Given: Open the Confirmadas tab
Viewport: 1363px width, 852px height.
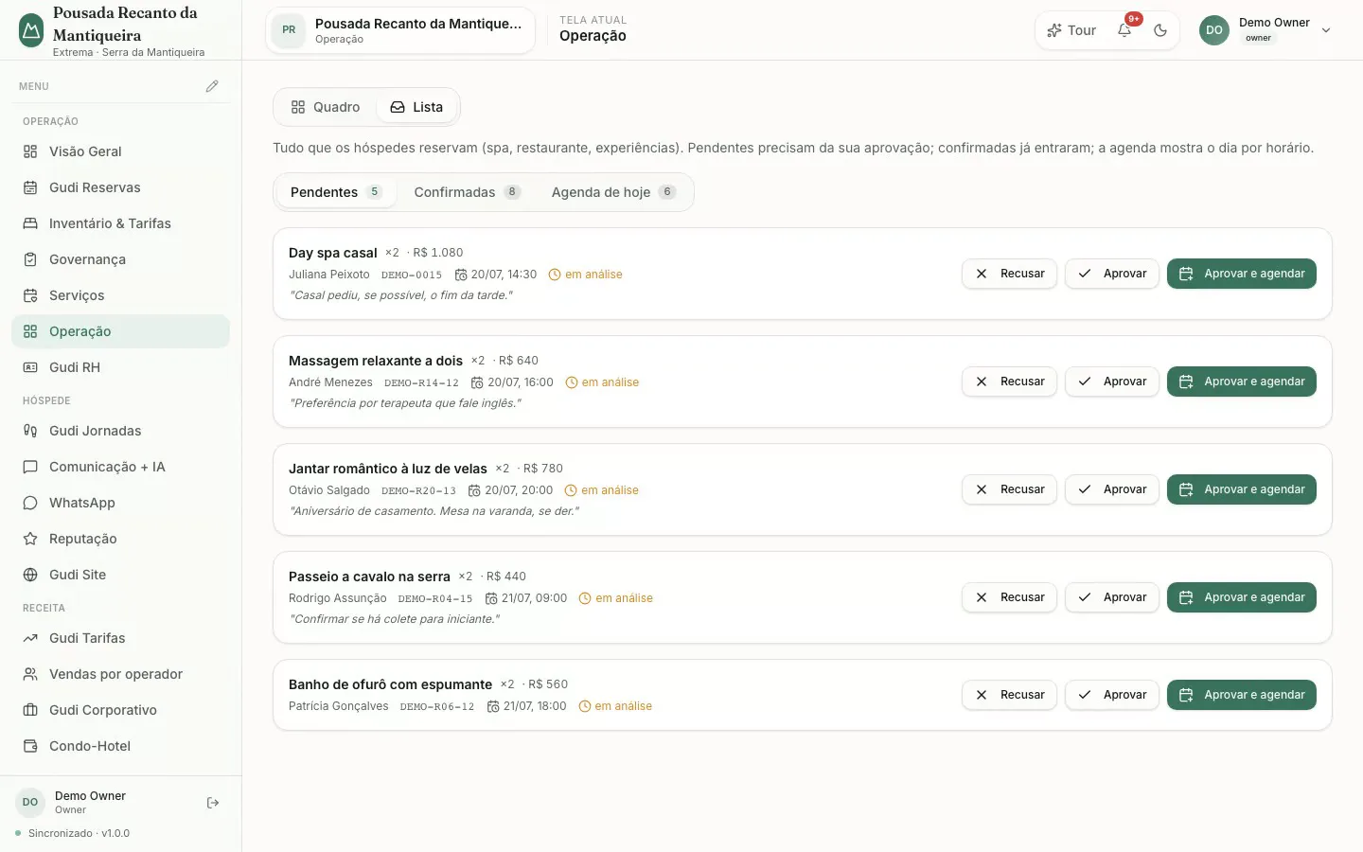Looking at the screenshot, I should (468, 192).
